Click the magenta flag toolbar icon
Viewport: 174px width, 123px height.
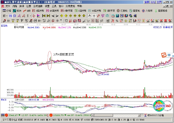click(38, 16)
